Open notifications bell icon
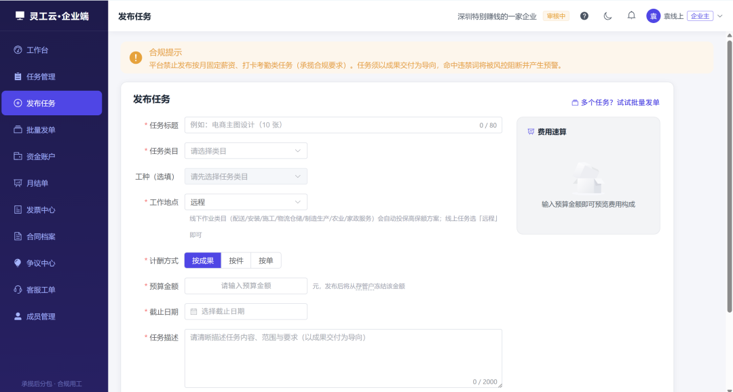Viewport: 733px width, 392px height. tap(631, 16)
